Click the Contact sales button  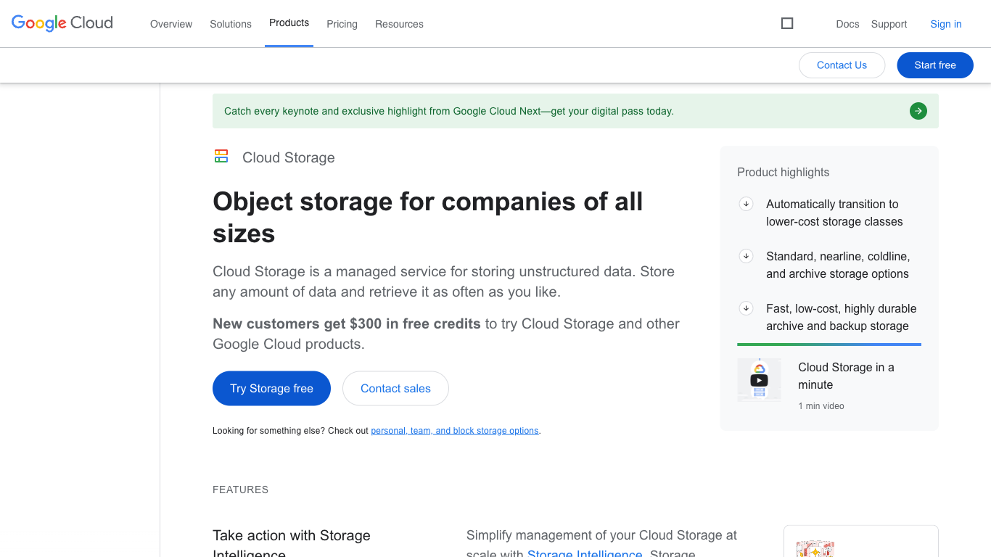point(395,389)
